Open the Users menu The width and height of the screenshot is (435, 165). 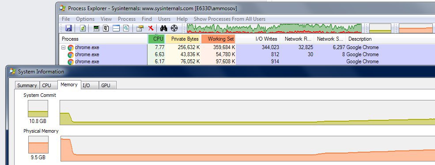pyautogui.click(x=164, y=19)
